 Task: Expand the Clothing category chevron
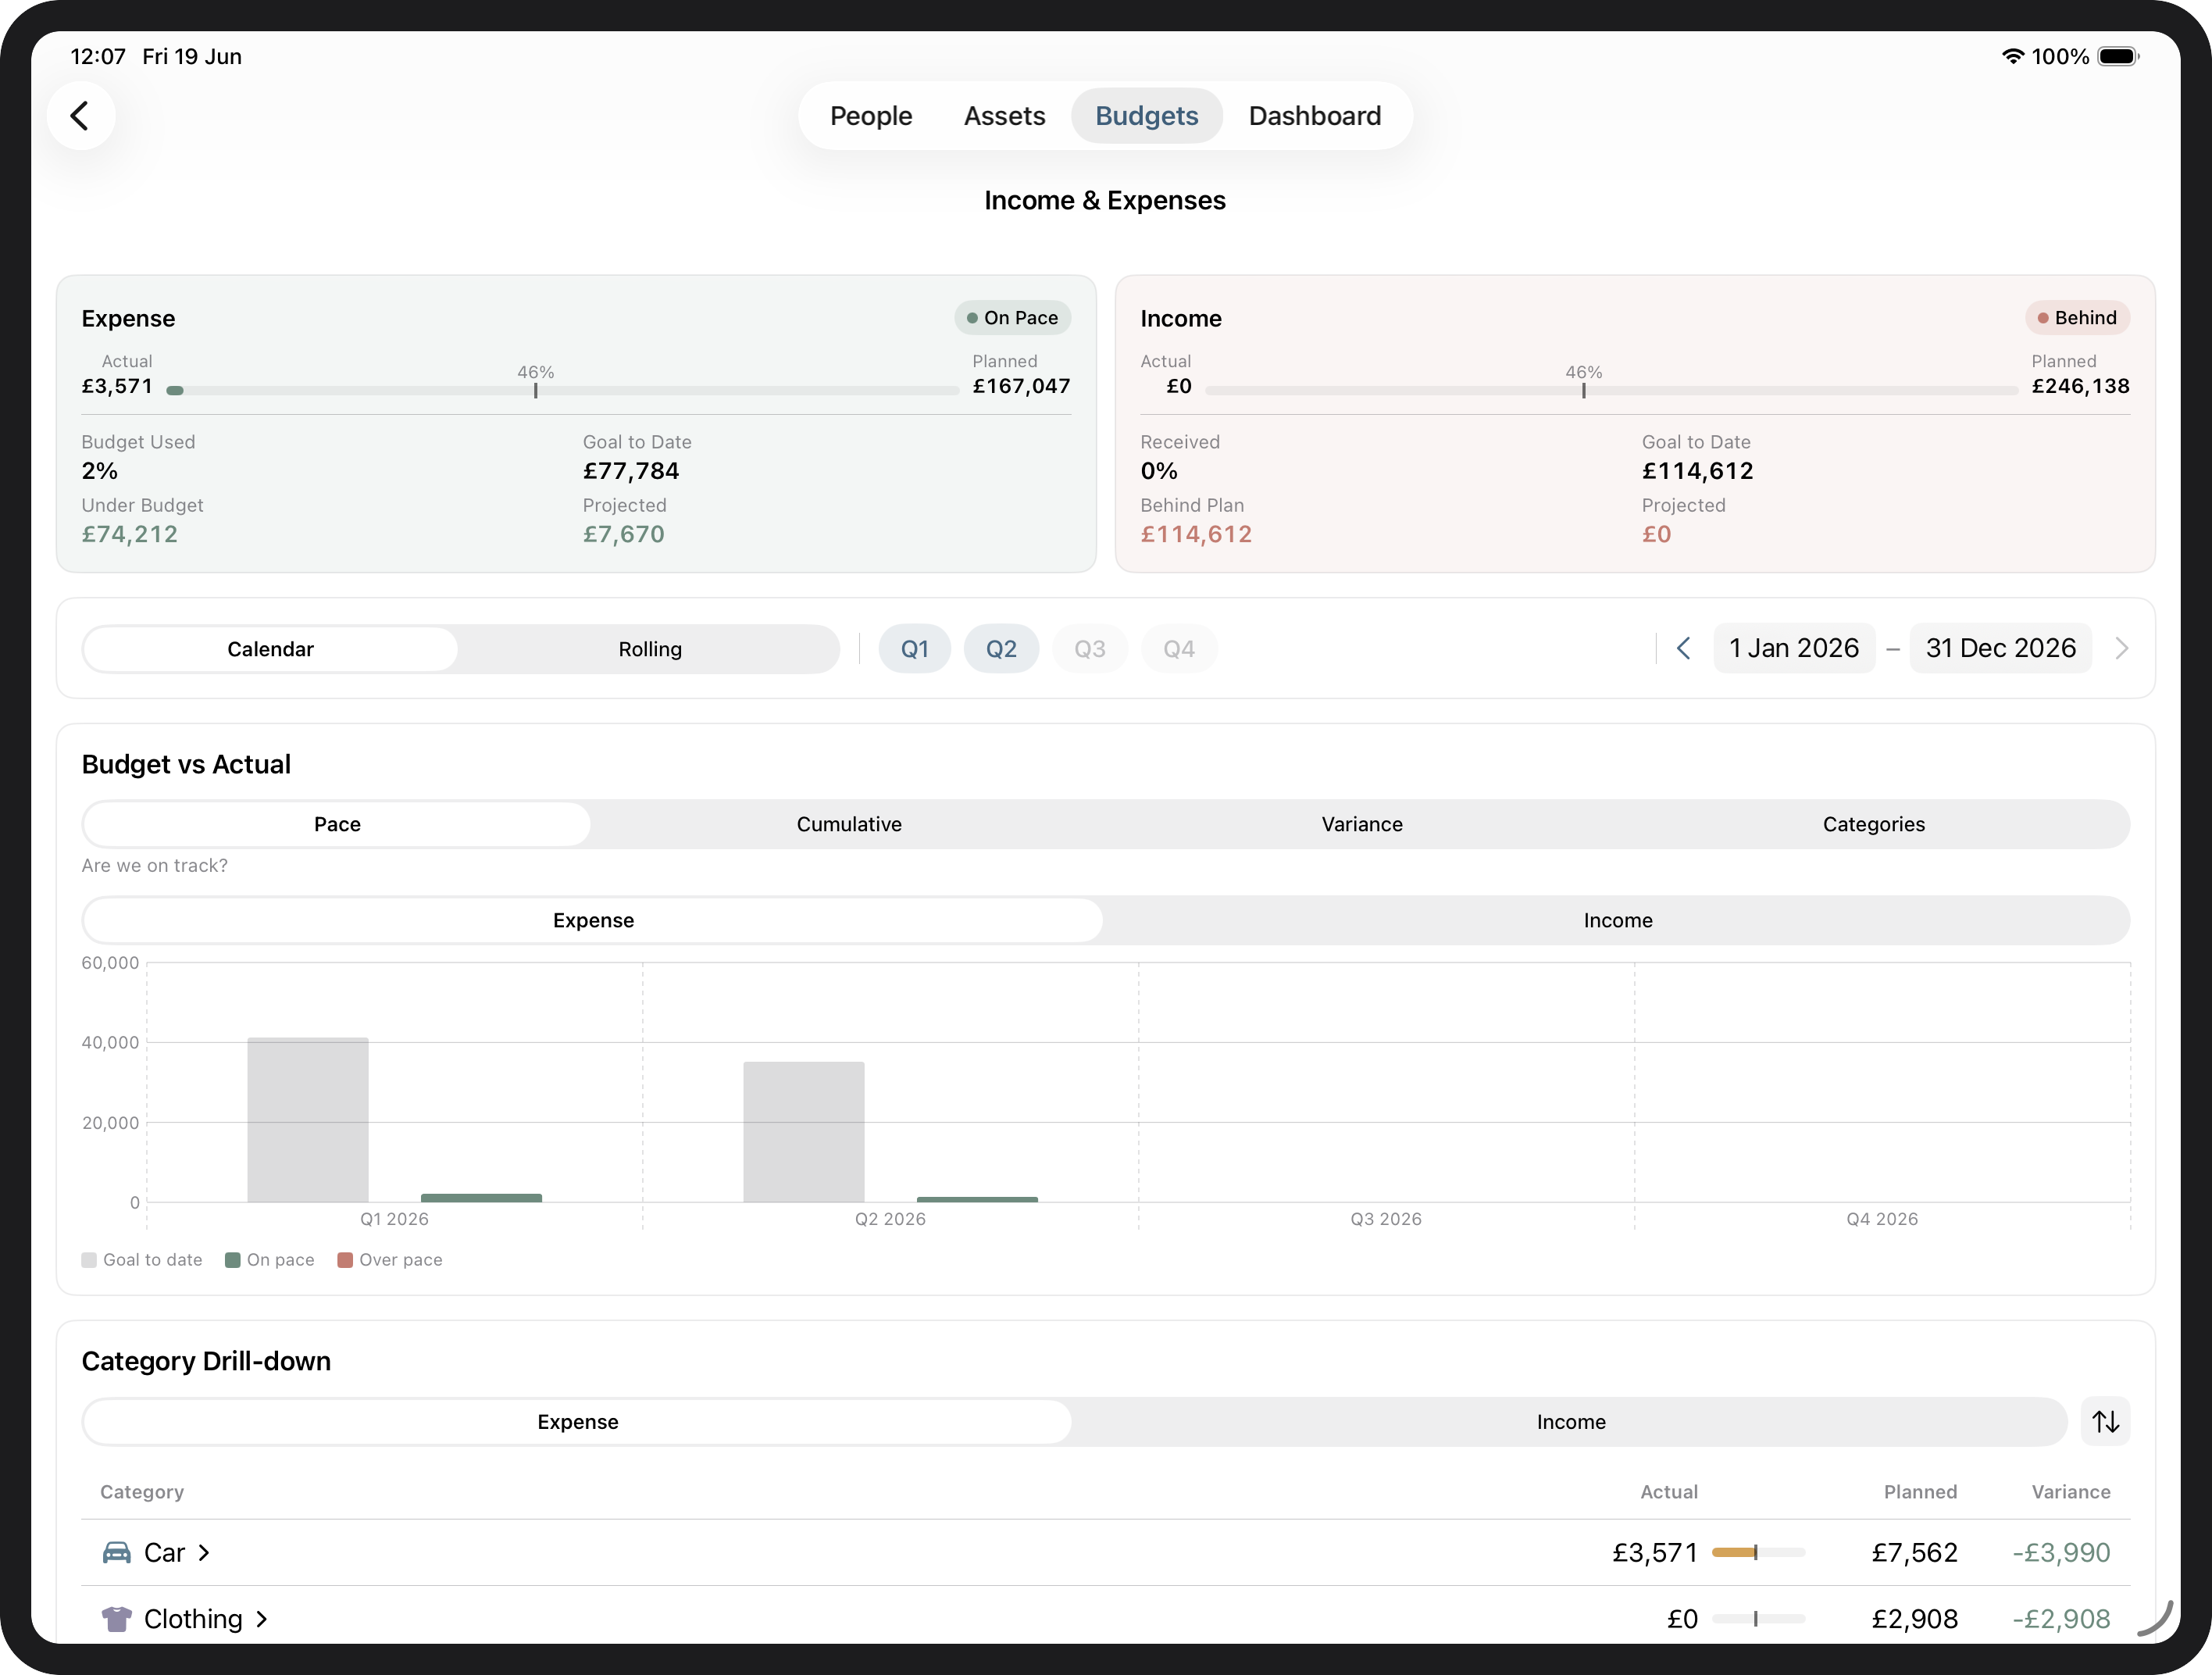(x=262, y=1618)
